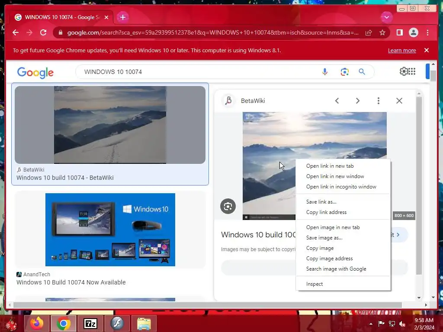
Task: Search by image with Lens icon
Action: point(344,72)
